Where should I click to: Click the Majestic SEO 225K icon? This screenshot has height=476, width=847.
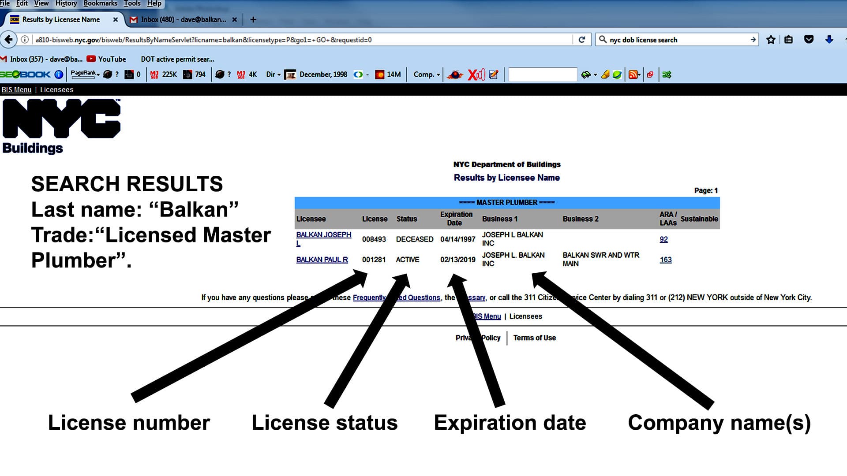coord(154,74)
